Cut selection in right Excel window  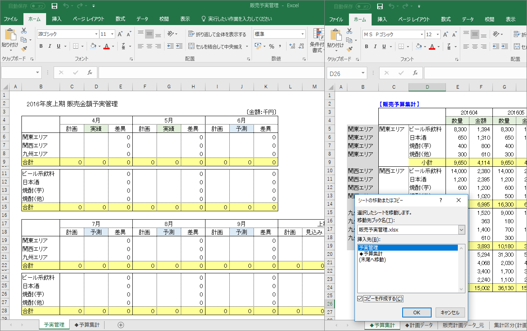click(x=349, y=31)
